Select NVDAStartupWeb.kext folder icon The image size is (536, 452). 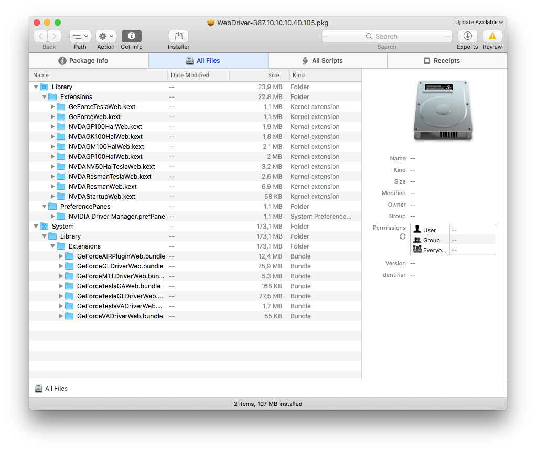[x=61, y=196]
